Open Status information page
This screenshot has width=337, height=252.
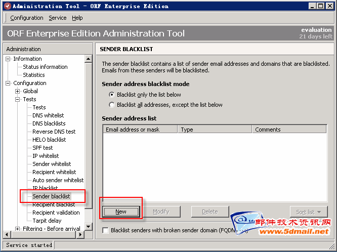(x=45, y=67)
